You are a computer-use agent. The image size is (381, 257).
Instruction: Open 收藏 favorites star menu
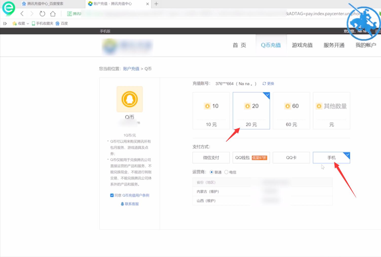tap(20, 23)
